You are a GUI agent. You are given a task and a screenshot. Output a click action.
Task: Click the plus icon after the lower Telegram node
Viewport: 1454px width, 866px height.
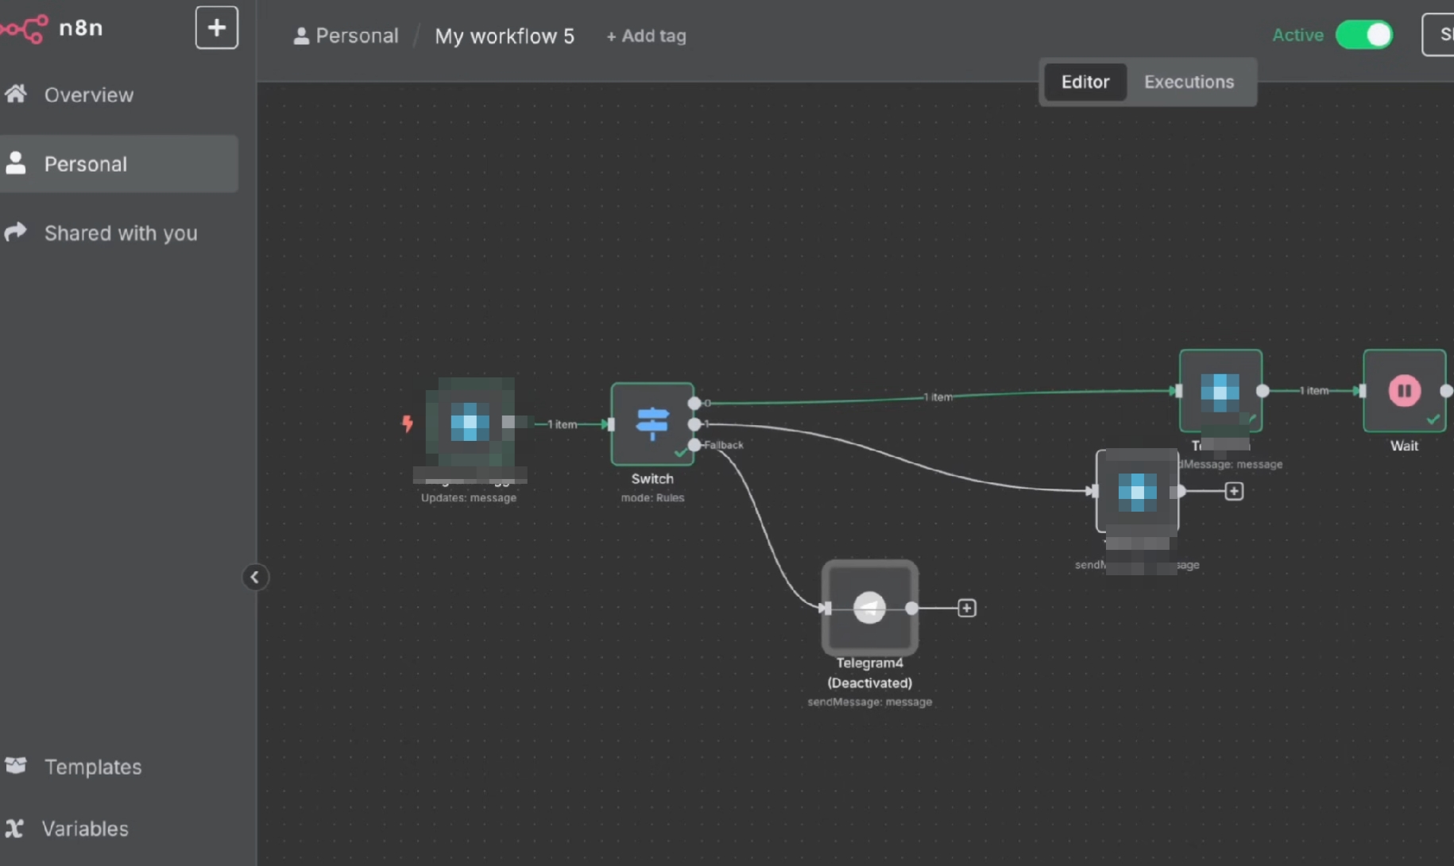pos(1234,491)
